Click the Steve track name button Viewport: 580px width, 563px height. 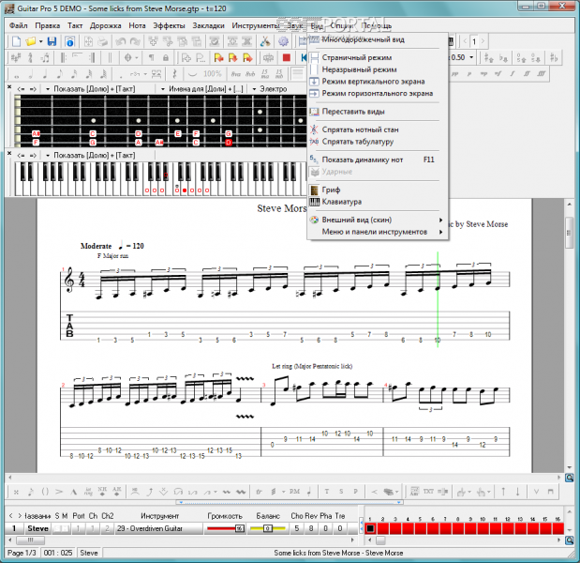click(37, 528)
